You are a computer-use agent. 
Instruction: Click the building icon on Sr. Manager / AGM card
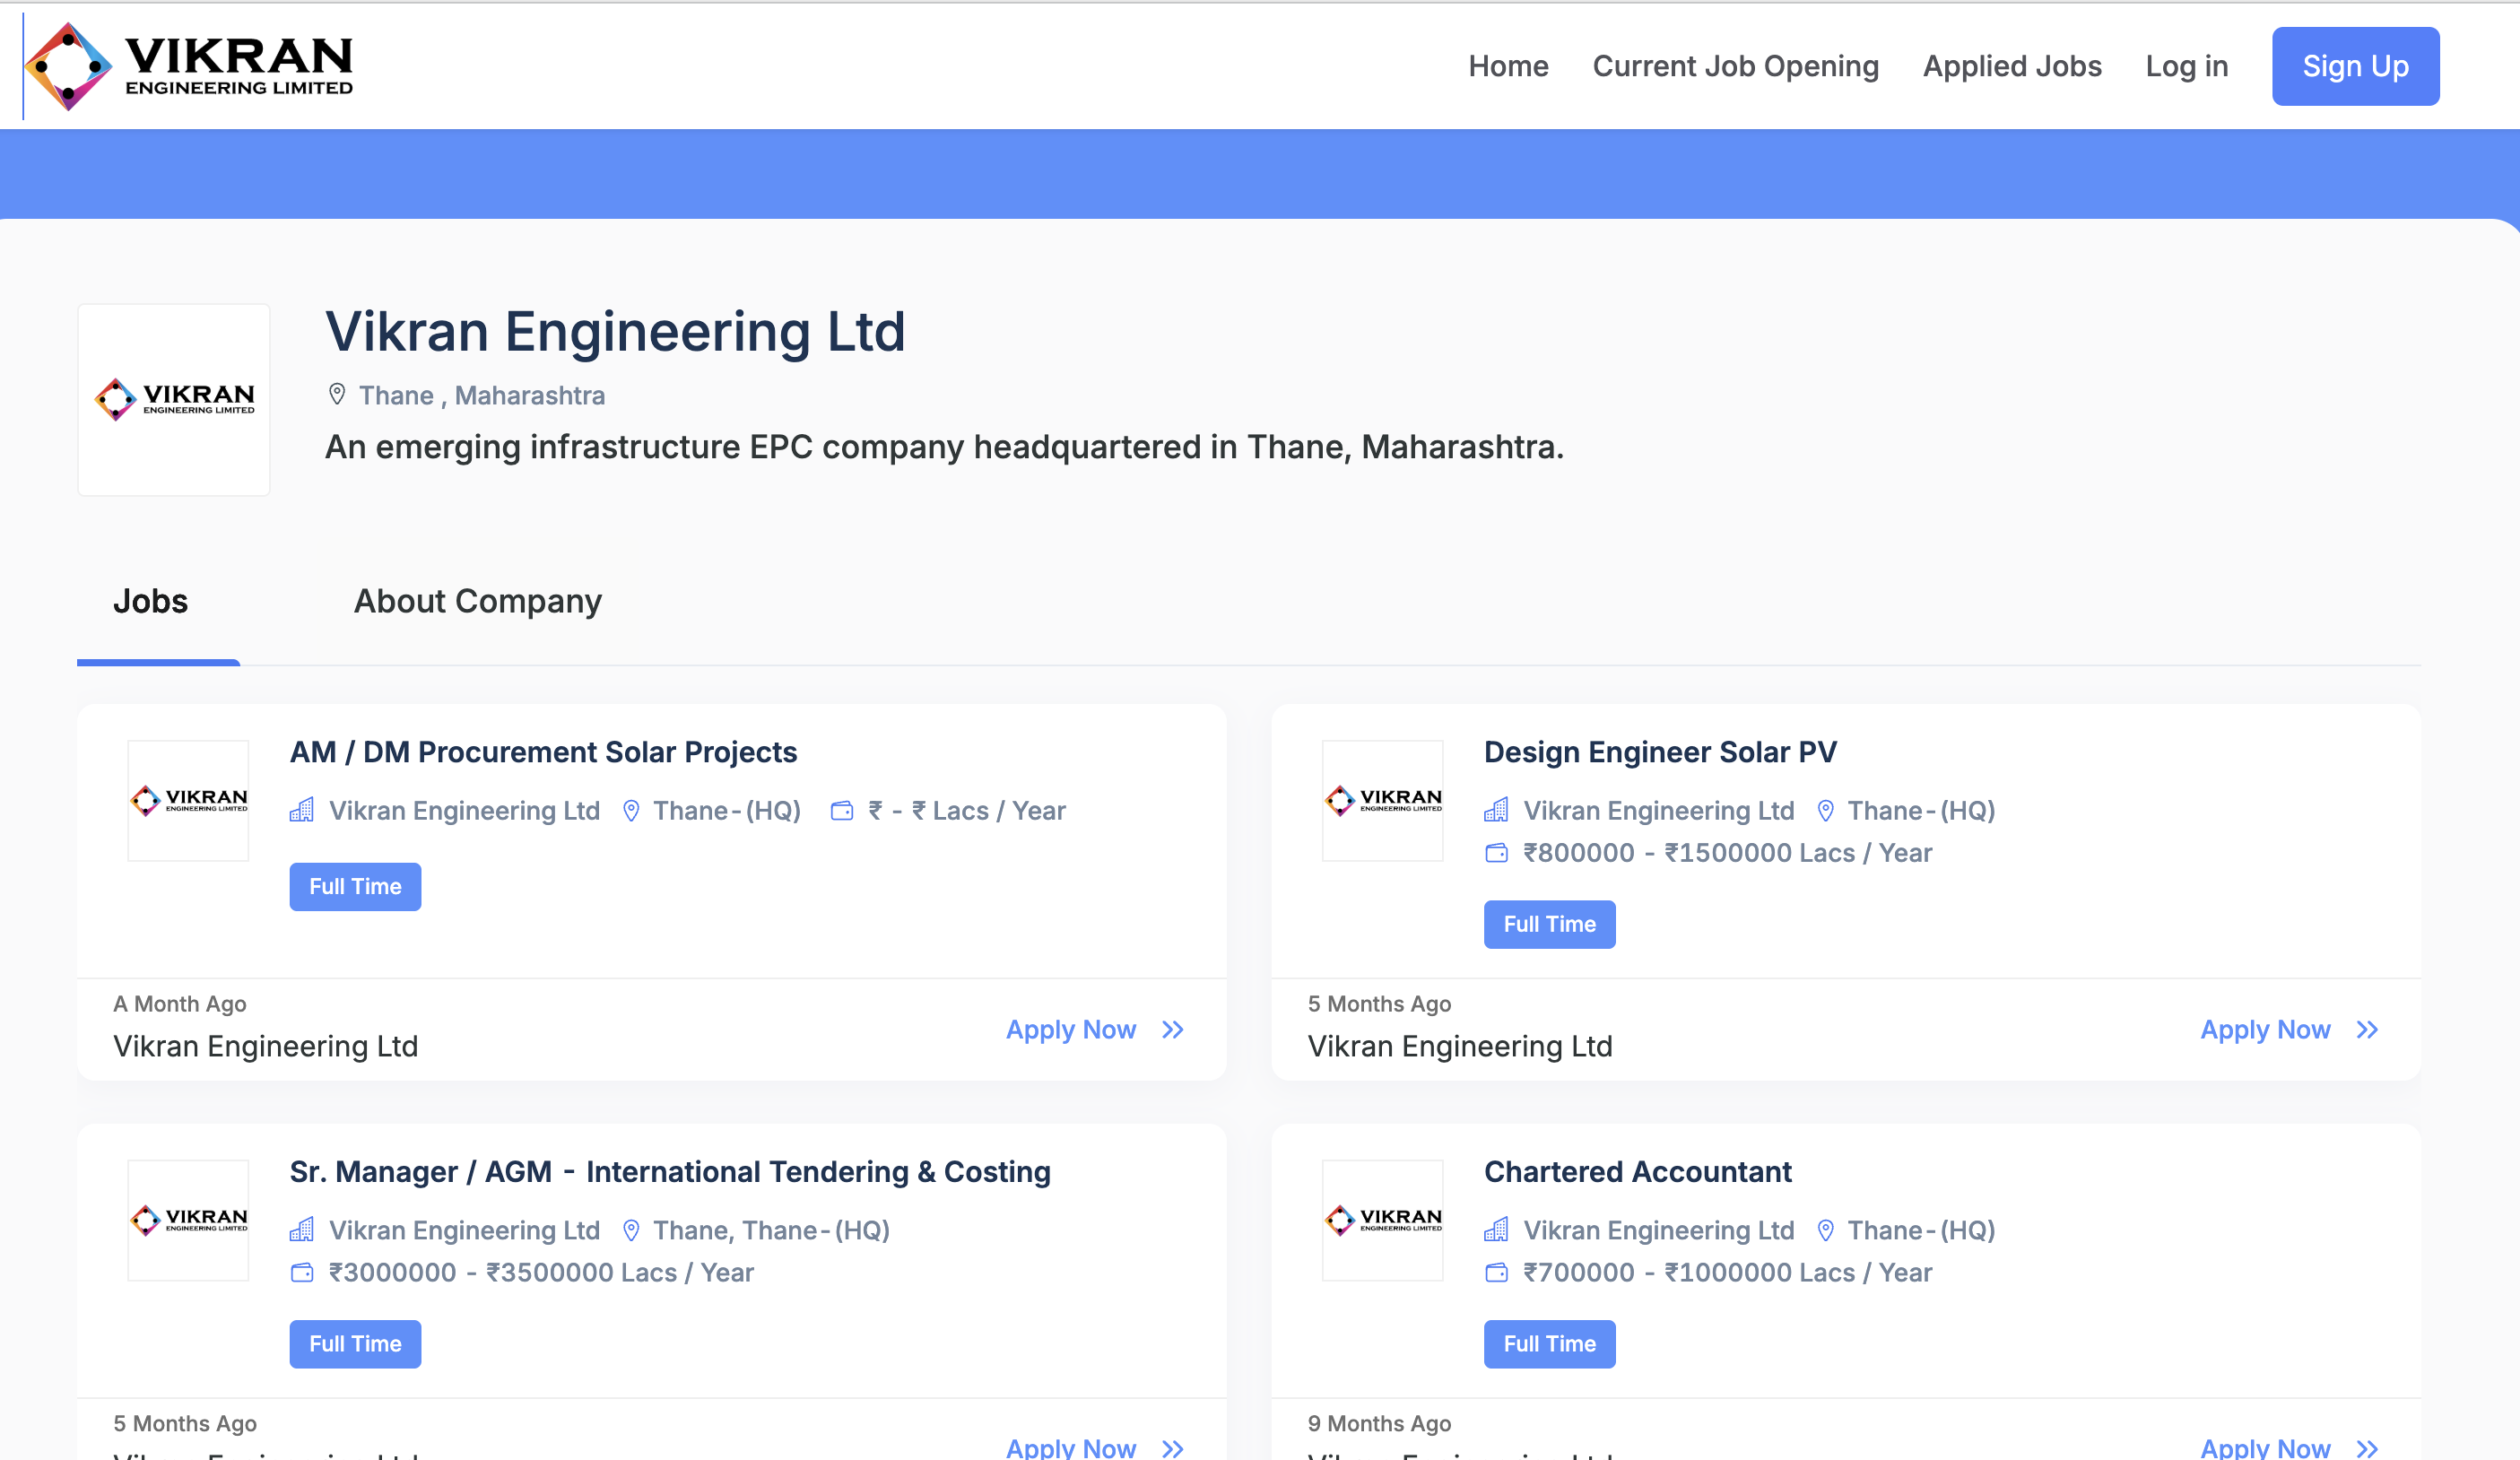pos(302,1230)
